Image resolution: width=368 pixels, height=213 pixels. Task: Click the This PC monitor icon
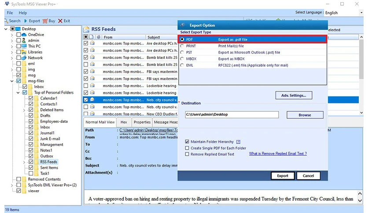click(24, 46)
